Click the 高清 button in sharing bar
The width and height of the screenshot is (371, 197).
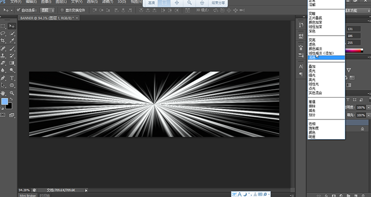(x=151, y=3)
